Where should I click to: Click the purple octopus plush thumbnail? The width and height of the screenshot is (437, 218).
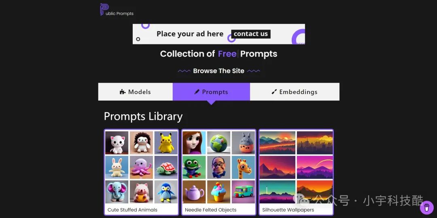point(141,167)
